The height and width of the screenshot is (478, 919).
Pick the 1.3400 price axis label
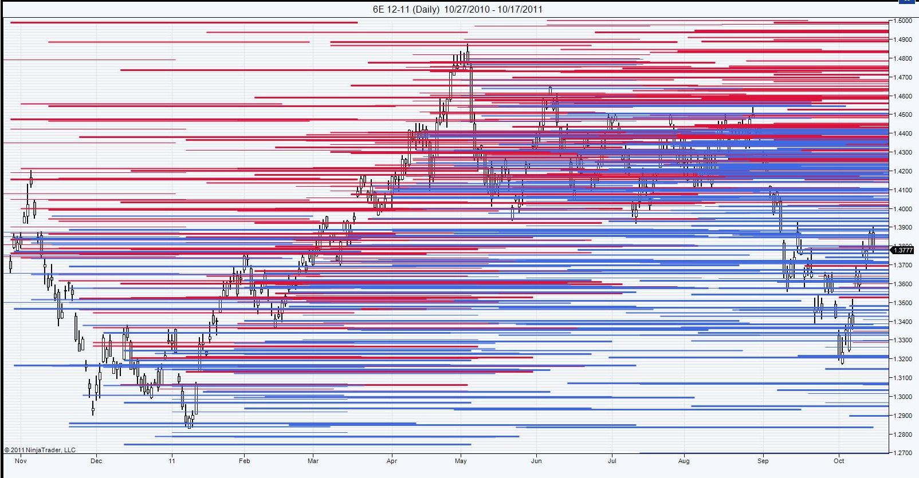(x=903, y=322)
